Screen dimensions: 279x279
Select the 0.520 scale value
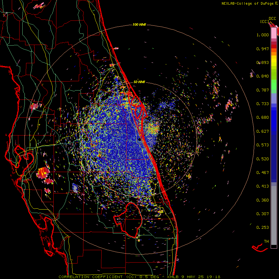263,159
